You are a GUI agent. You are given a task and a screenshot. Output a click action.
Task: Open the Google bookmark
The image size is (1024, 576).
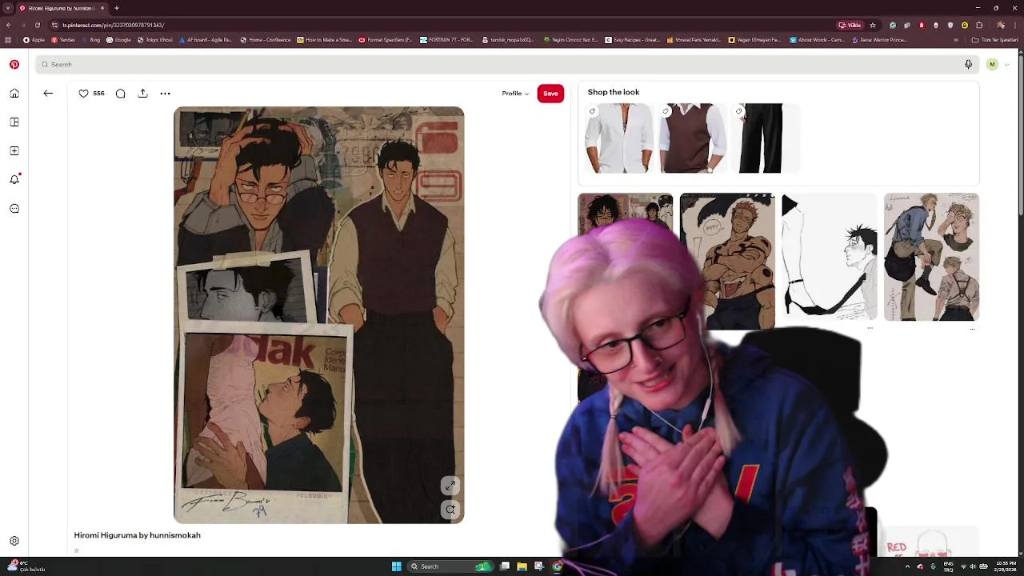coord(118,40)
